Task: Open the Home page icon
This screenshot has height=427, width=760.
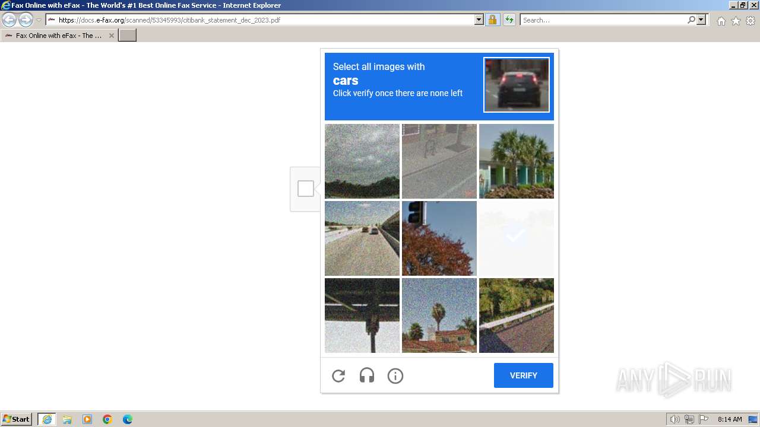Action: 721,21
